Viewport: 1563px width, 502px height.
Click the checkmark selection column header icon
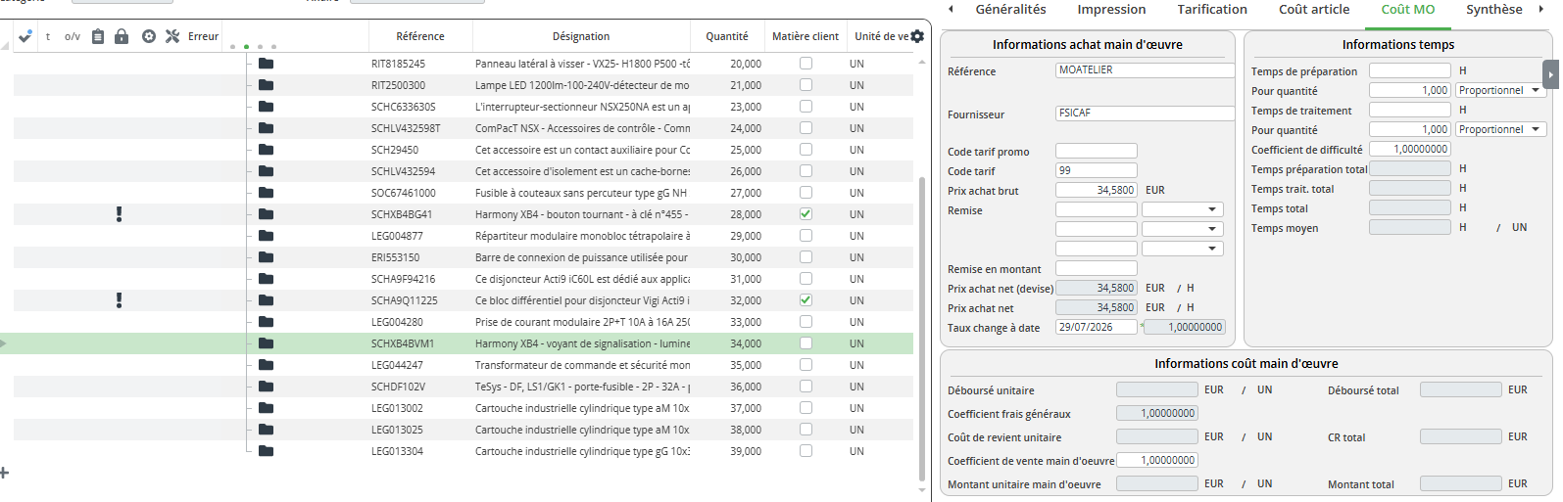25,36
